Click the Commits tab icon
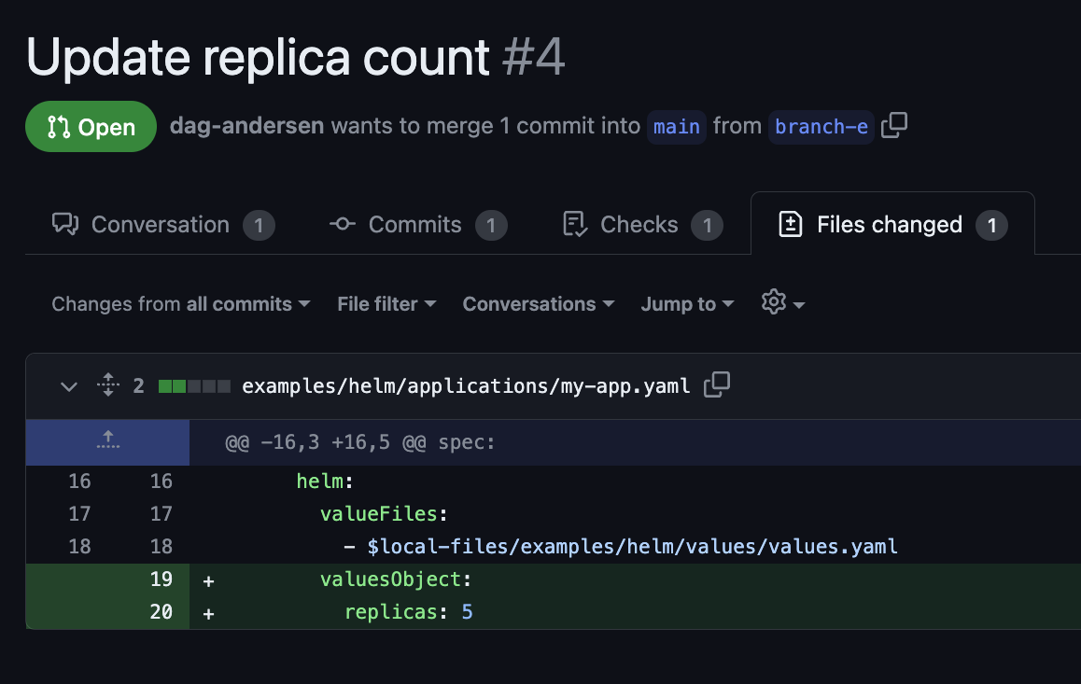This screenshot has height=684, width=1081. click(x=343, y=225)
